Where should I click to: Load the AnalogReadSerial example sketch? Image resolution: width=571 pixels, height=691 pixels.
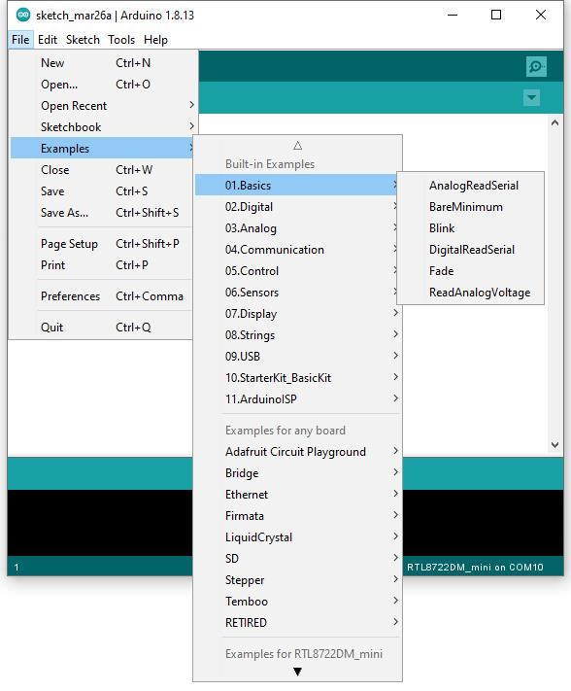(471, 185)
